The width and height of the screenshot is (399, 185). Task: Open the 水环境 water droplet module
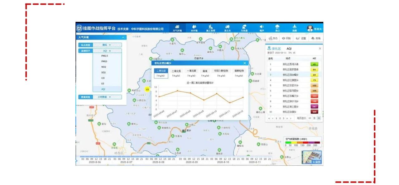pyautogui.click(x=194, y=28)
